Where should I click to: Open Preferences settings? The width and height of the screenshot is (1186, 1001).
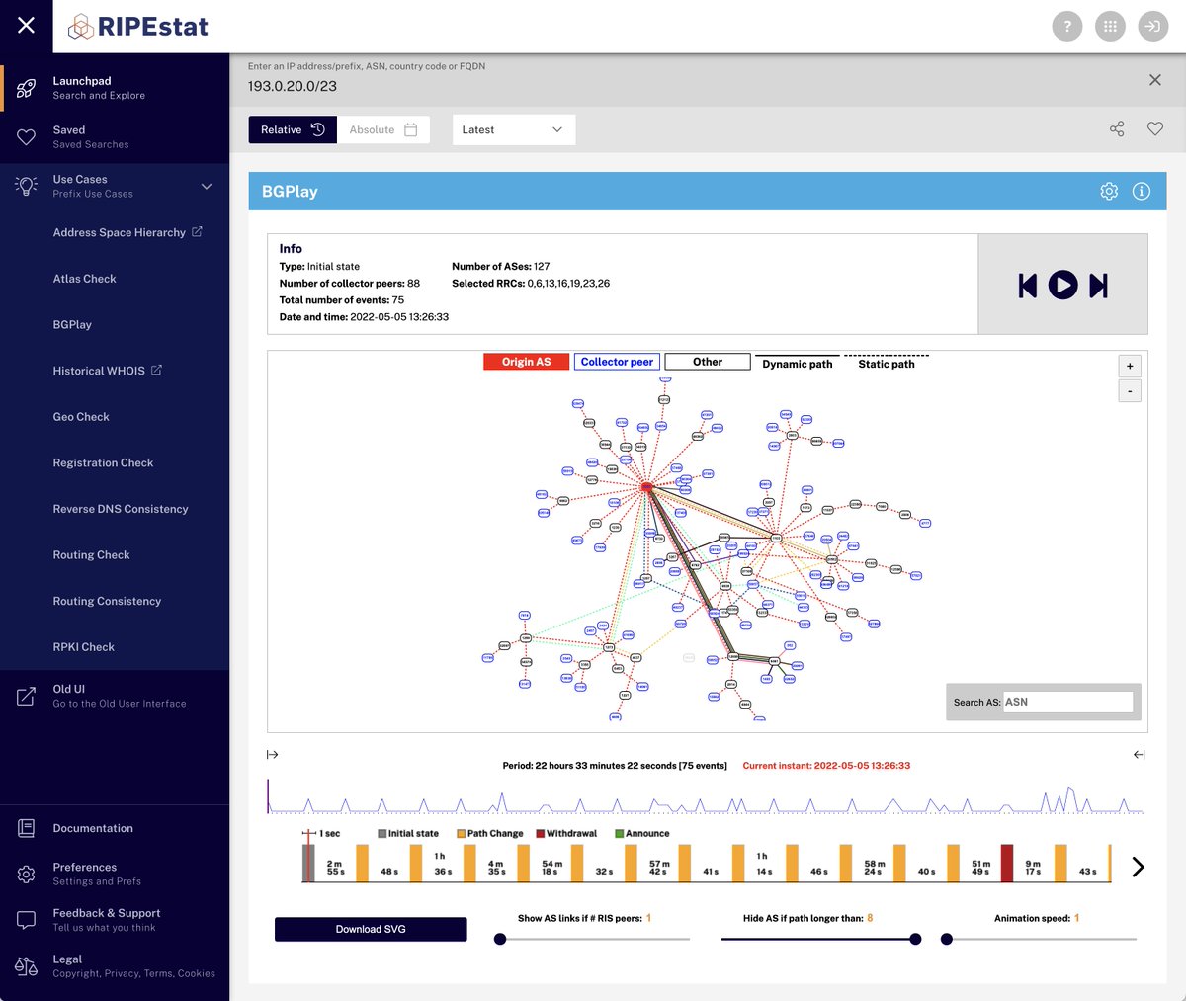point(97,874)
